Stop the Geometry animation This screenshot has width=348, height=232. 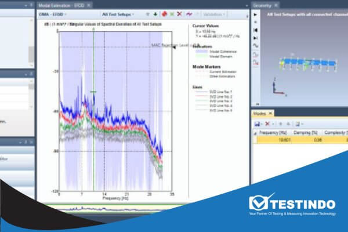pos(255,22)
